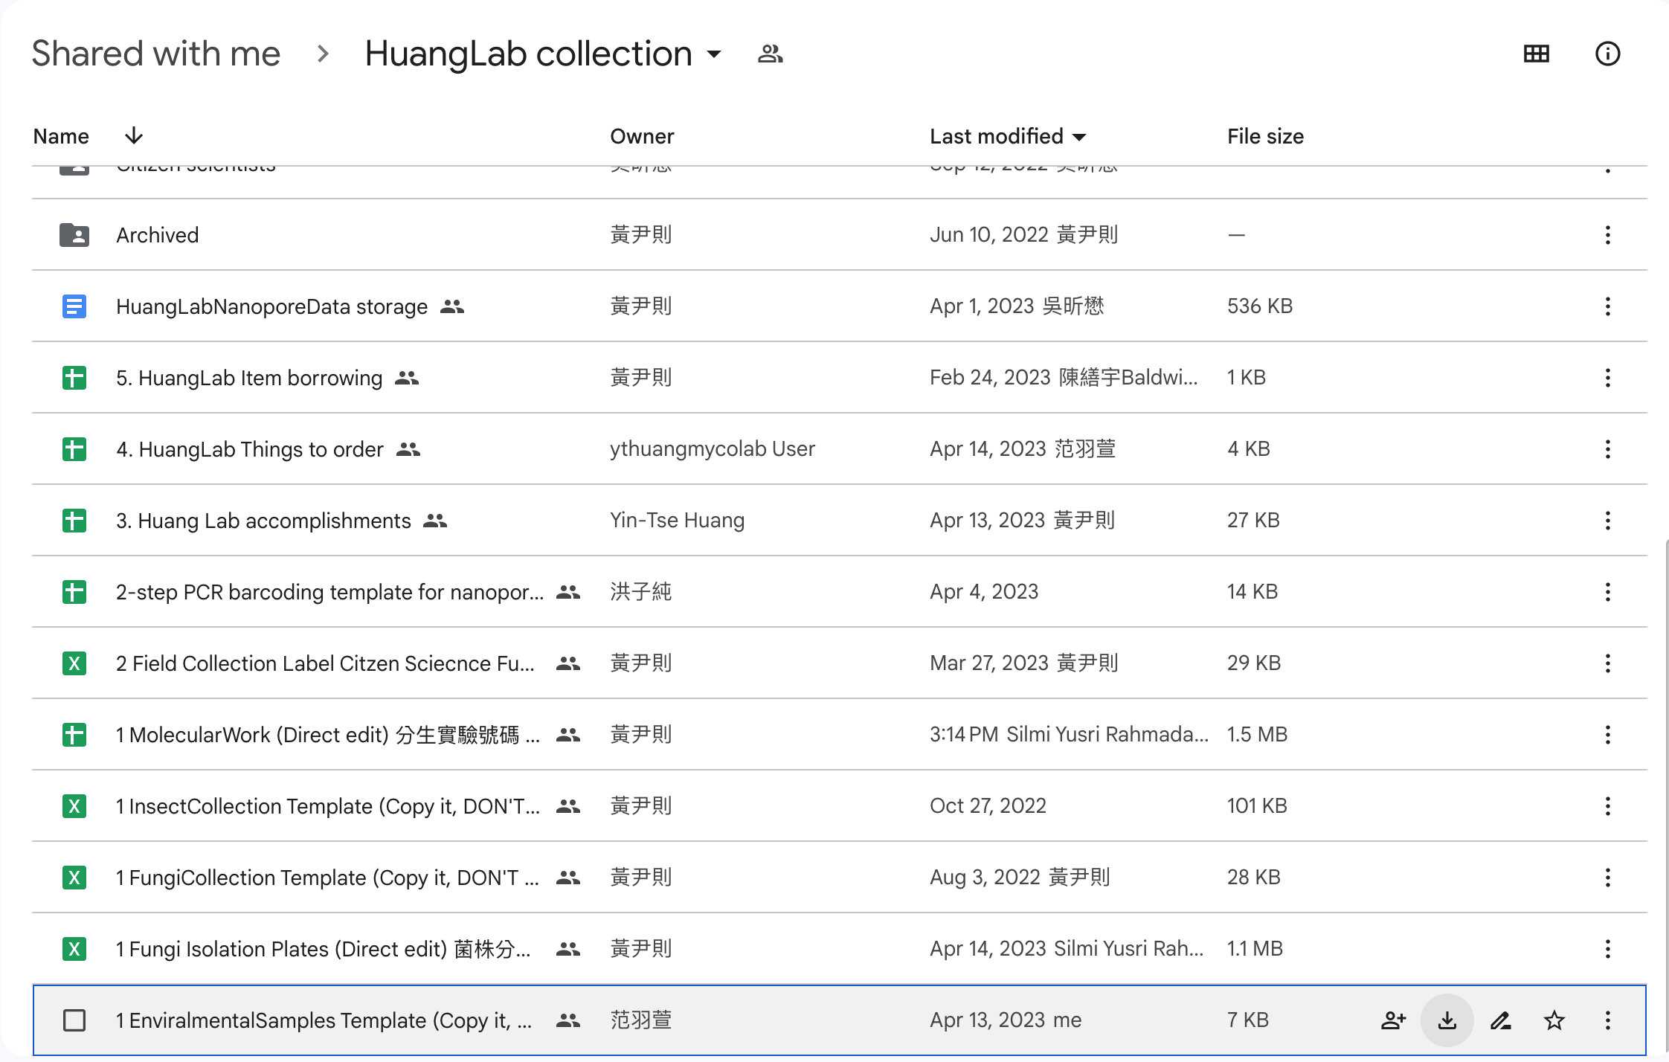Go back to Shared with me

[155, 54]
